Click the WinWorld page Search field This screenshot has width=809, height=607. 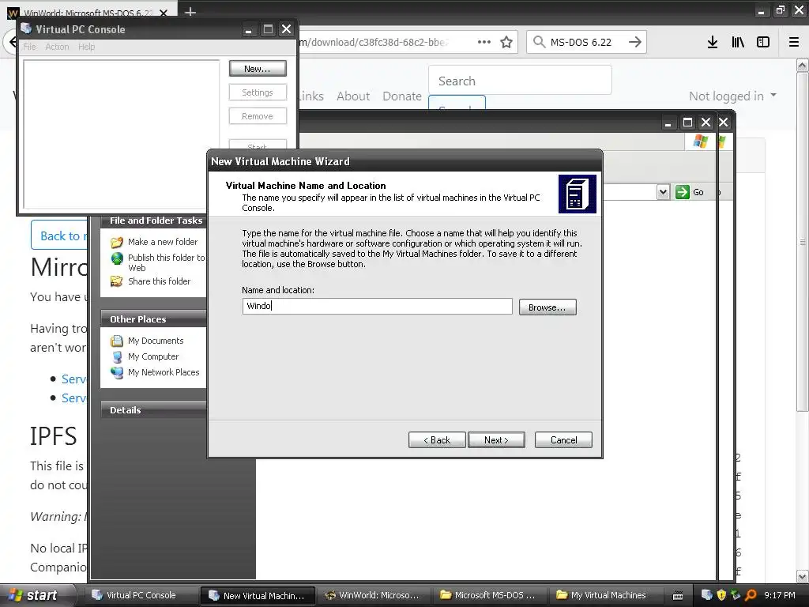click(x=520, y=81)
